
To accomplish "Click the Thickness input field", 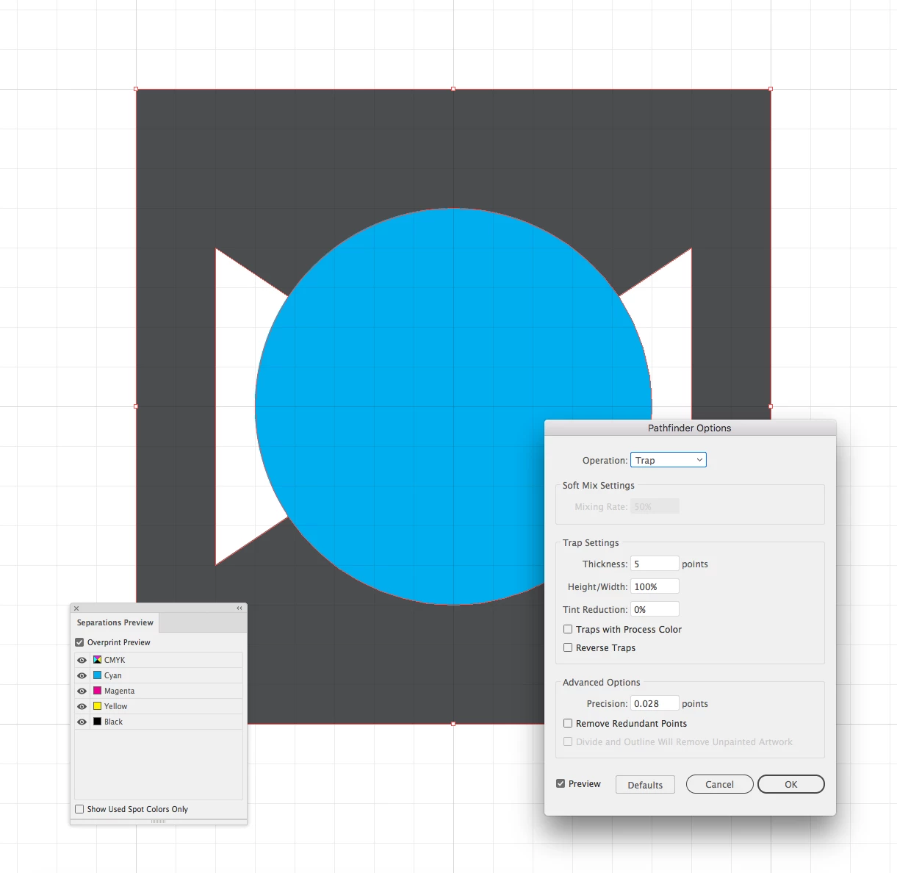I will click(655, 564).
